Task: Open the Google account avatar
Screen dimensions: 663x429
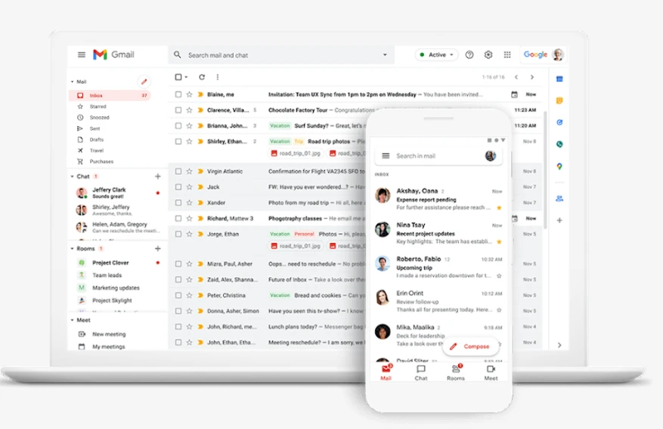Action: point(558,54)
